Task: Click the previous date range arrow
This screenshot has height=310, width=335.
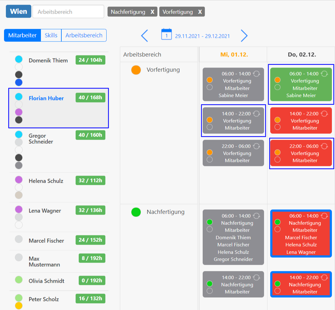Action: pyautogui.click(x=144, y=36)
